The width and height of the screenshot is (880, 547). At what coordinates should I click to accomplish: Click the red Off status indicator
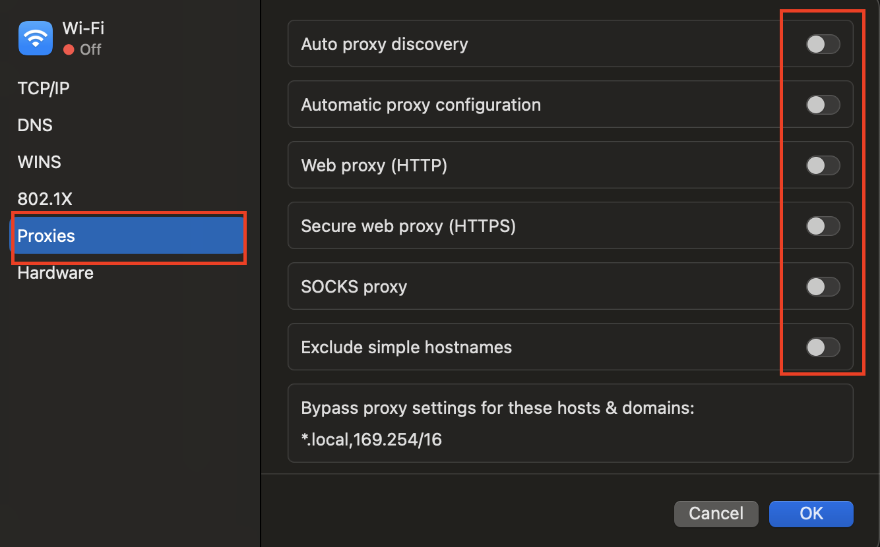69,49
